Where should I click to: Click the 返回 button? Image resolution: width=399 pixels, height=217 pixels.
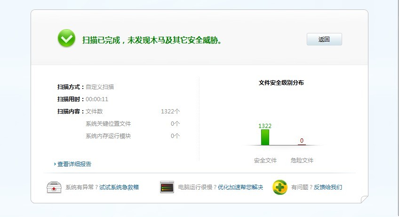(x=324, y=39)
